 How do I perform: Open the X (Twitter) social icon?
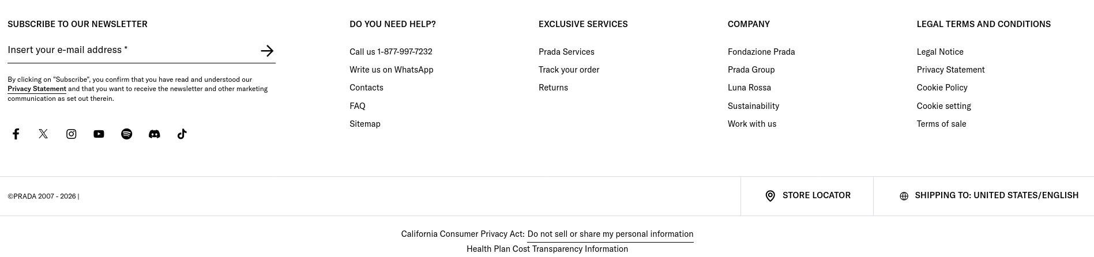pyautogui.click(x=43, y=134)
